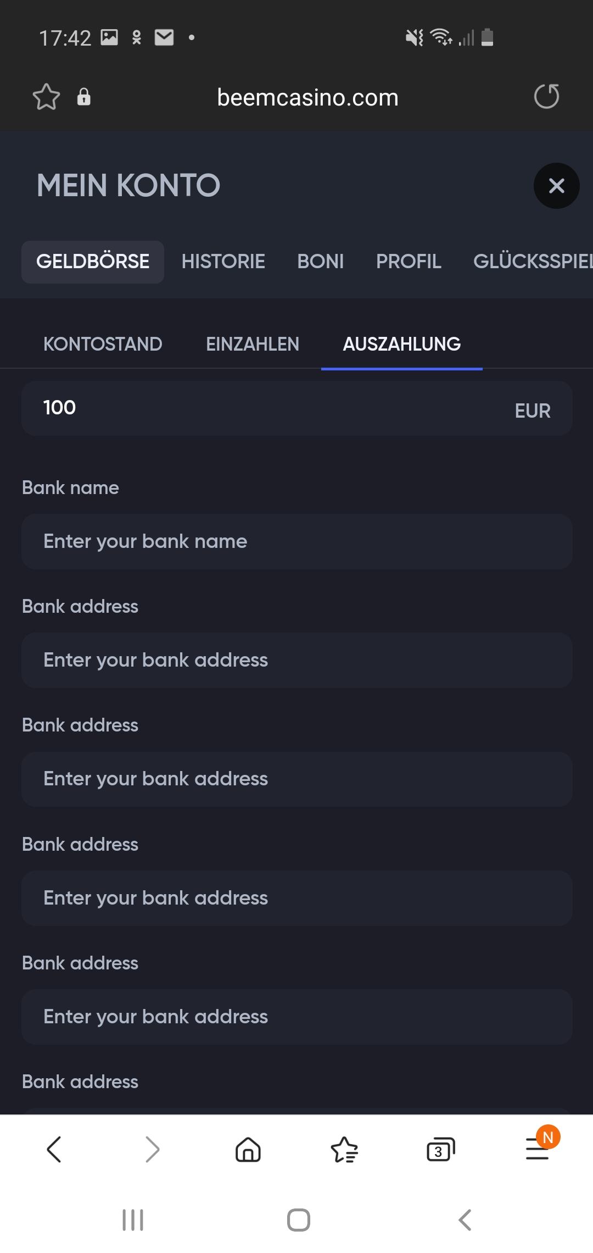Tap Android recent apps button

133,1220
